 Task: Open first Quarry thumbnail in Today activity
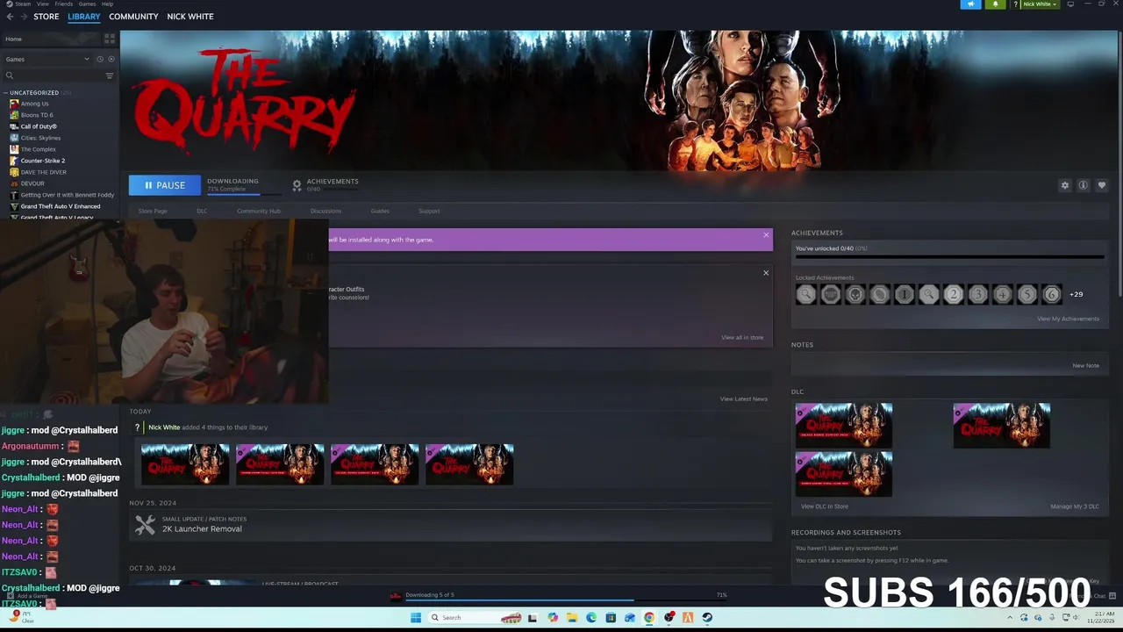point(185,464)
